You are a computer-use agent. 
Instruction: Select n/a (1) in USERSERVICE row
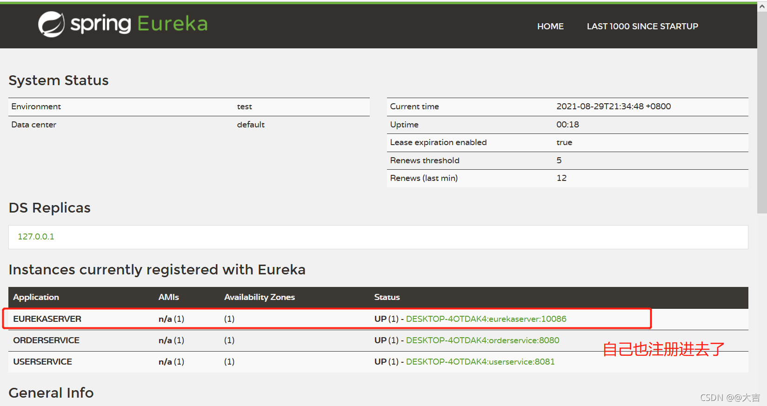coord(171,362)
